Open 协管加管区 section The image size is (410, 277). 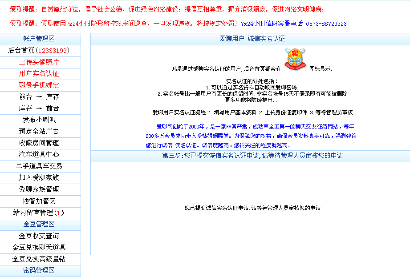[x=39, y=201]
